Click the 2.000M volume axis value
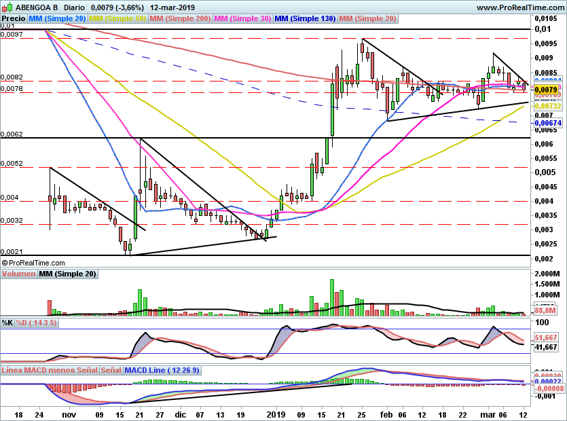 pos(547,274)
